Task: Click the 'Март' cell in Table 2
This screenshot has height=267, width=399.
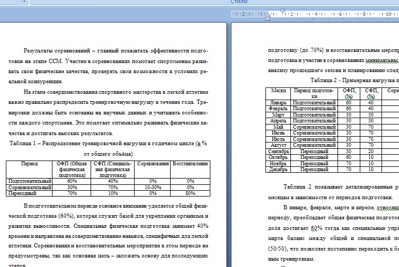Action: point(278,115)
